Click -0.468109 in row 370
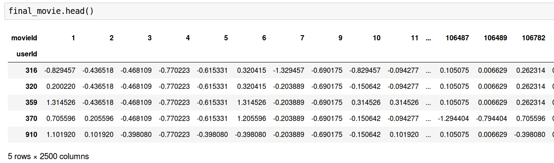The image size is (554, 163). (136, 118)
